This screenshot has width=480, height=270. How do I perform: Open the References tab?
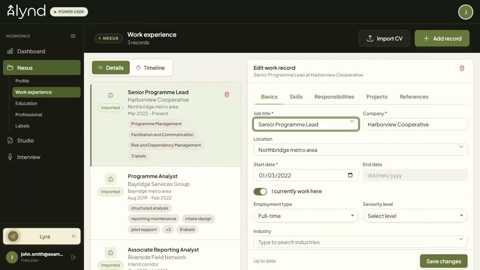click(414, 96)
